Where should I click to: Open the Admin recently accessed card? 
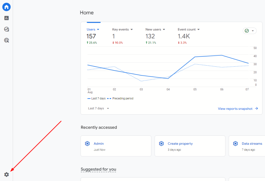tap(116, 146)
